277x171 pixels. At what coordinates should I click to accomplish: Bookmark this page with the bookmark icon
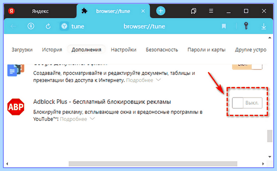point(224,26)
